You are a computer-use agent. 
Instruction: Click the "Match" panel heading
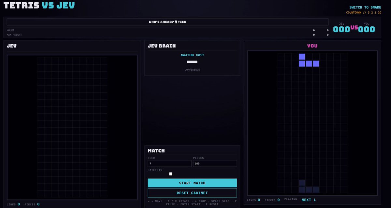156,151
